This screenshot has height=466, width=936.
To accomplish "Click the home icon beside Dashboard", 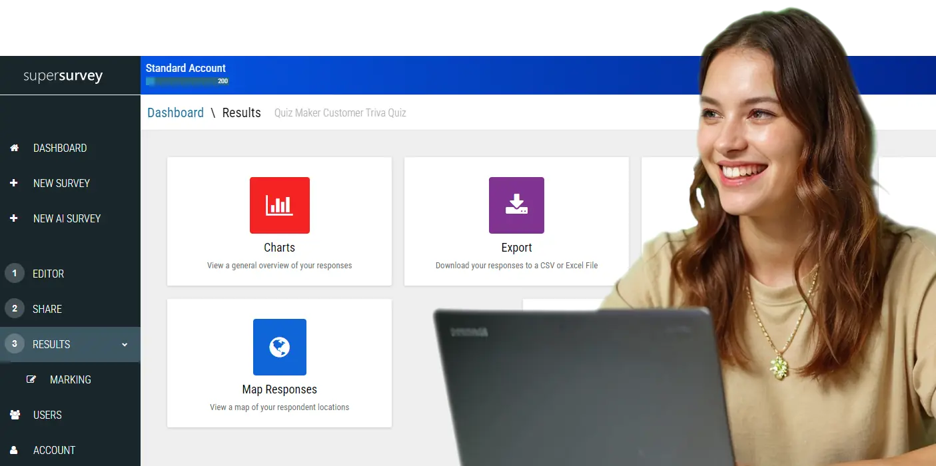I will [x=15, y=148].
